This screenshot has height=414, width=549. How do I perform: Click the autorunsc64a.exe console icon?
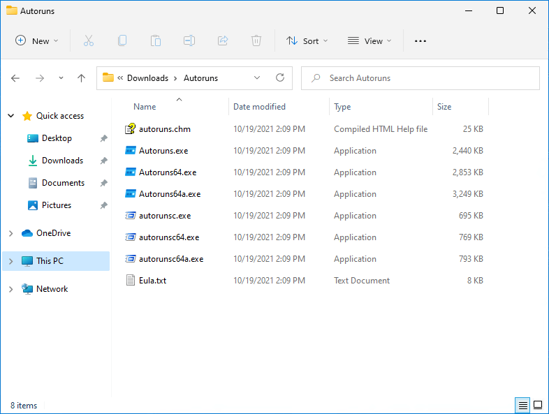coord(130,259)
